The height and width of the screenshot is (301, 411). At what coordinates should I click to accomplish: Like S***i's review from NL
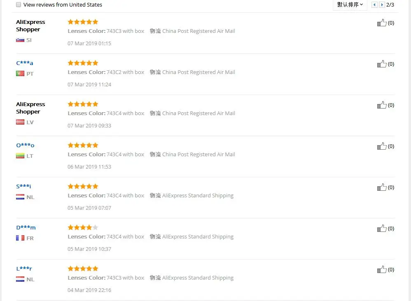382,187
